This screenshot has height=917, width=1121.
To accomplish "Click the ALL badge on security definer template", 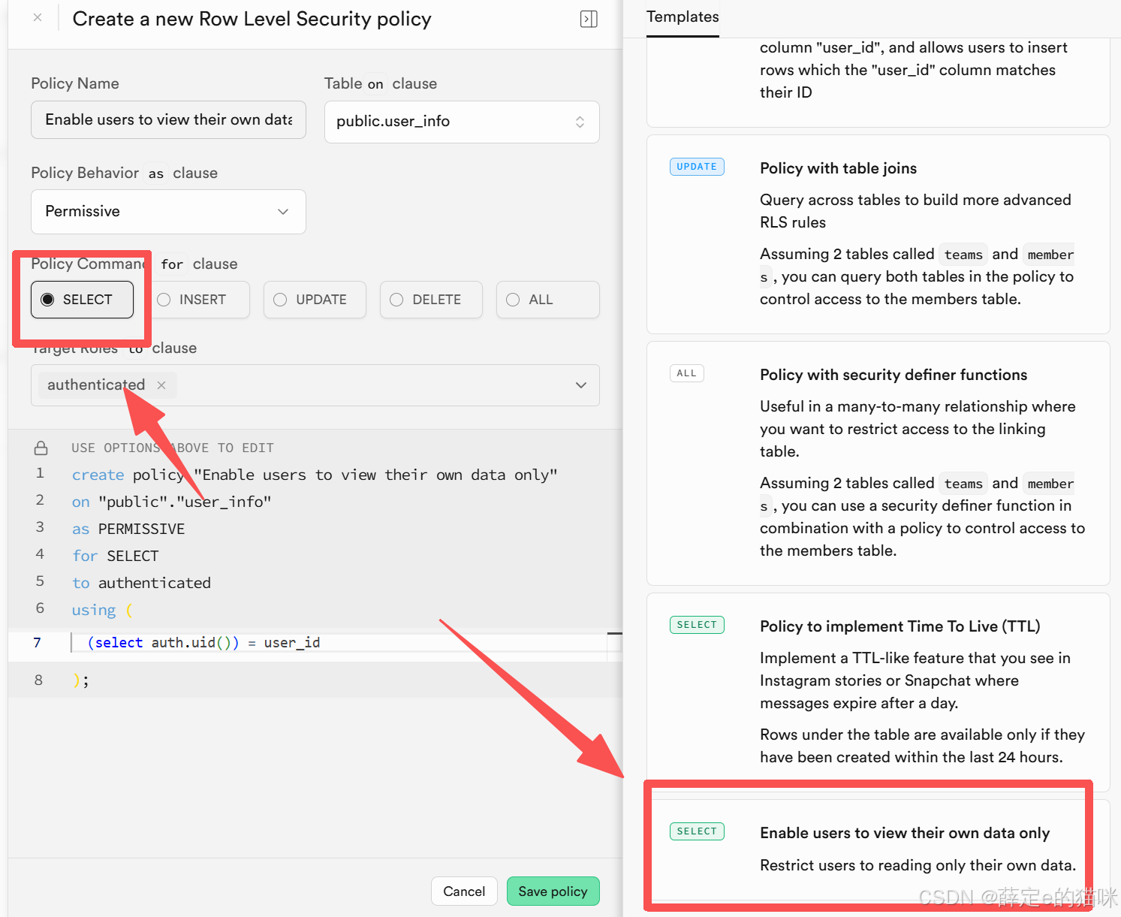I will coord(687,373).
